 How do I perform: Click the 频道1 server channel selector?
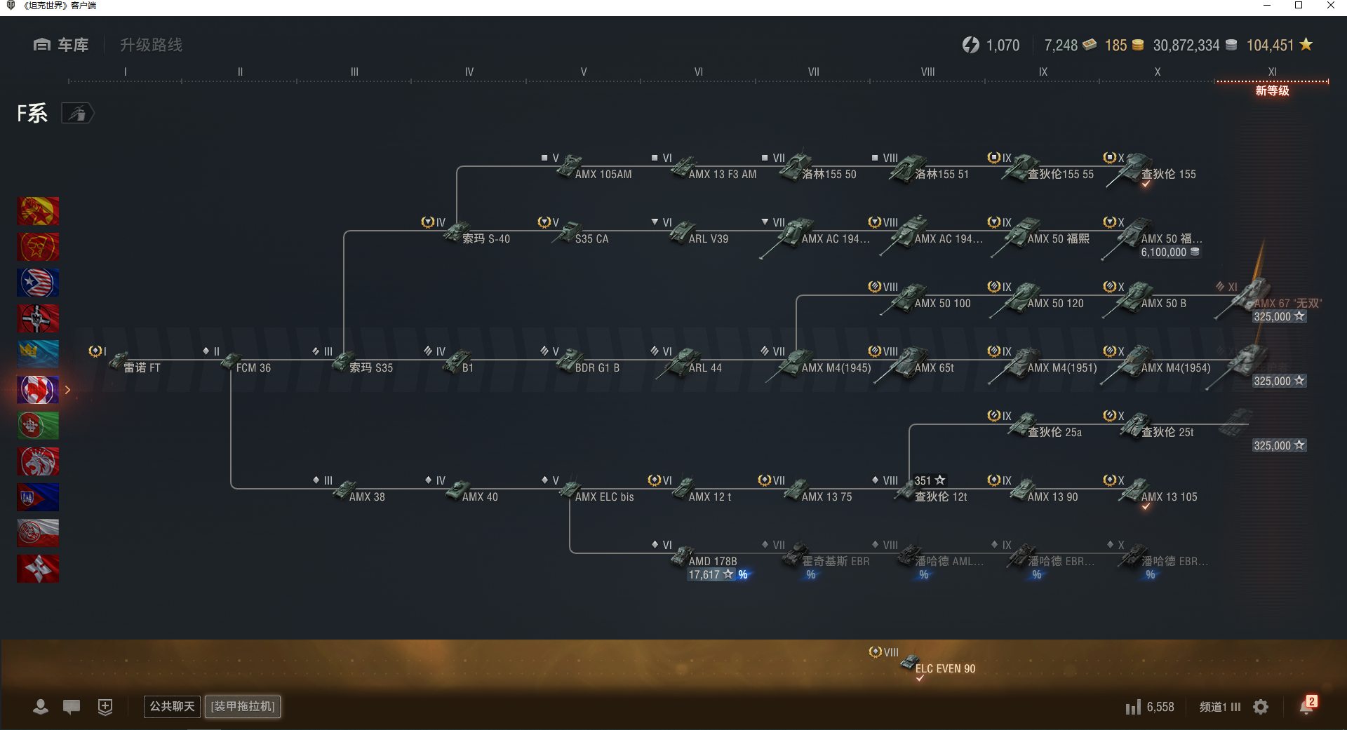[x=1220, y=707]
